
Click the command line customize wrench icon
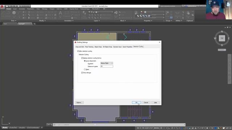[51, 125]
